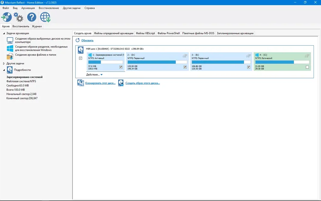This screenshot has height=201, width=321.
Task: Check the C: partition checkbox
Action: tap(307, 67)
